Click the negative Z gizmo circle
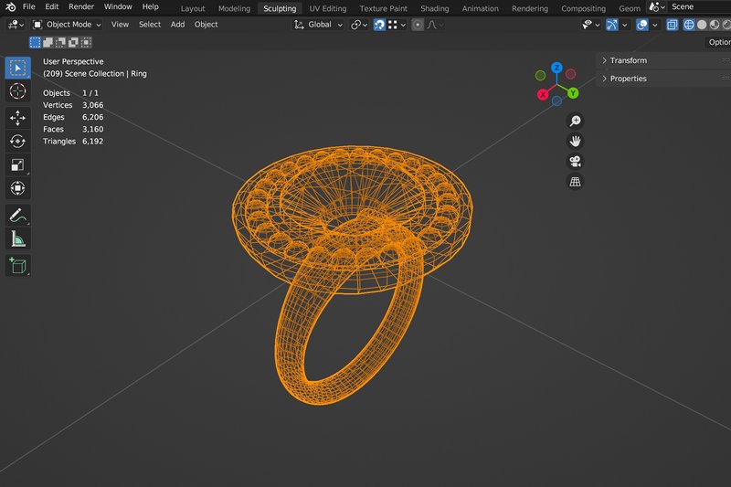Image resolution: width=731 pixels, height=487 pixels. (x=556, y=101)
